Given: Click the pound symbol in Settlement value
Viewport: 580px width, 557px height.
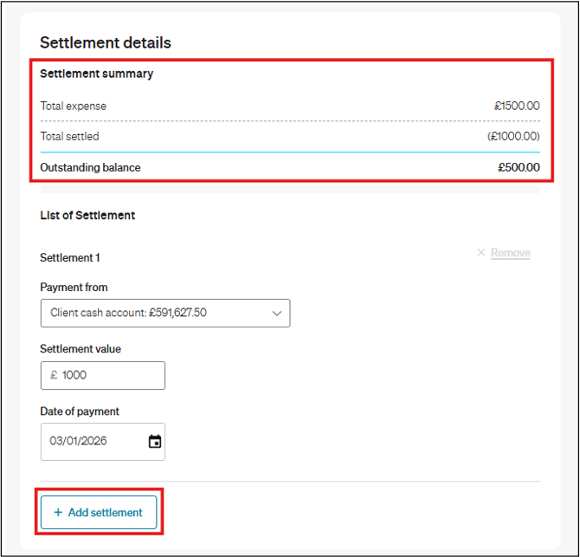Looking at the screenshot, I should point(54,376).
